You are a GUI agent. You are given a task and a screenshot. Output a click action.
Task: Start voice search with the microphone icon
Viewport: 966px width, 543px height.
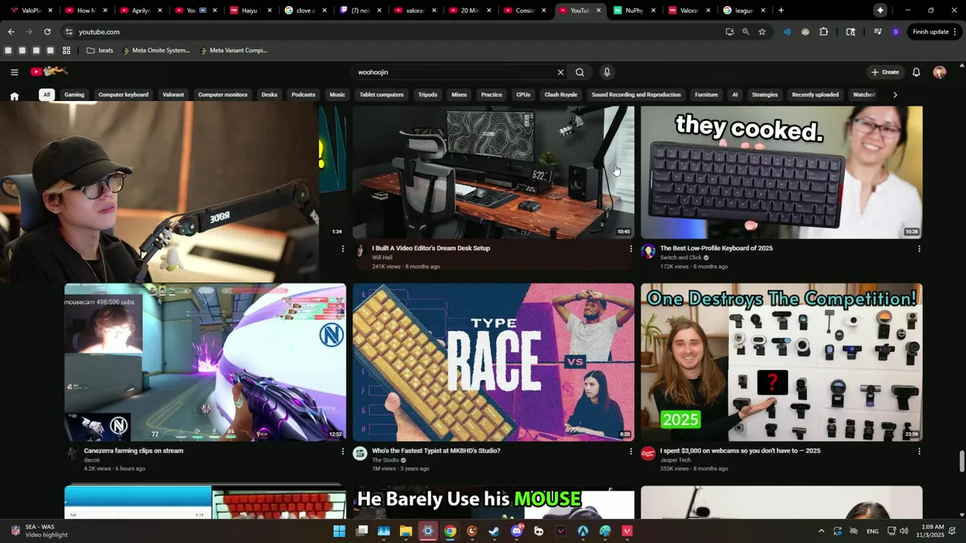tap(607, 72)
